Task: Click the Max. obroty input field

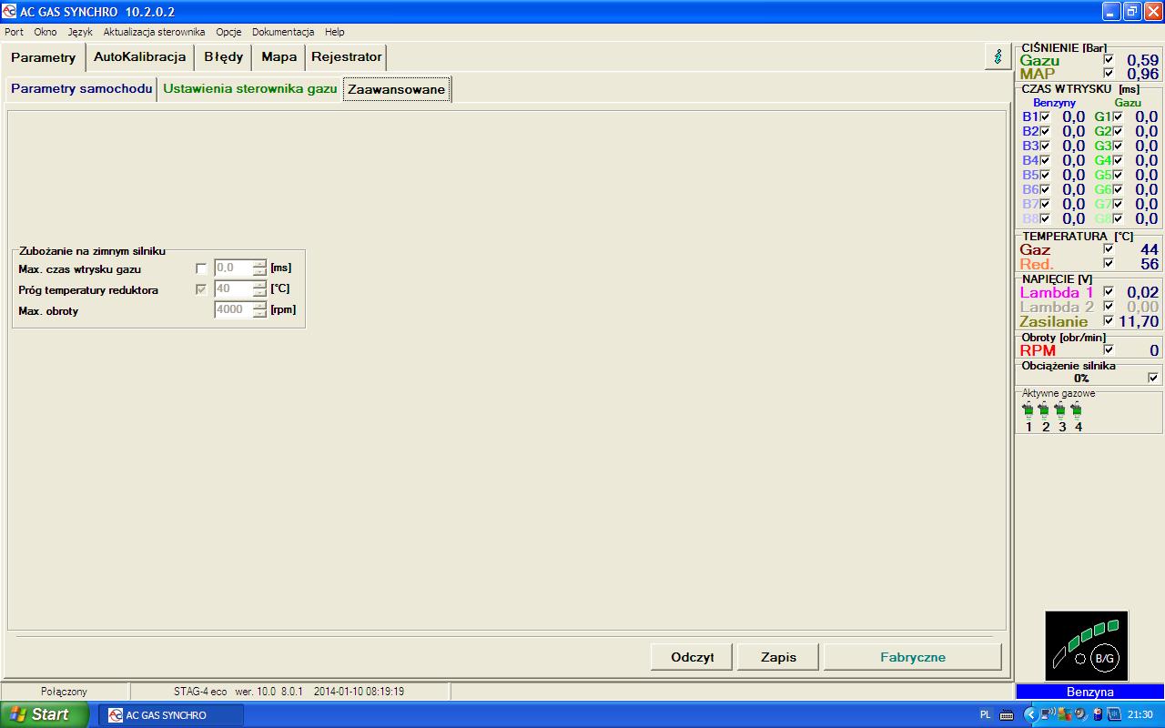Action: click(232, 310)
